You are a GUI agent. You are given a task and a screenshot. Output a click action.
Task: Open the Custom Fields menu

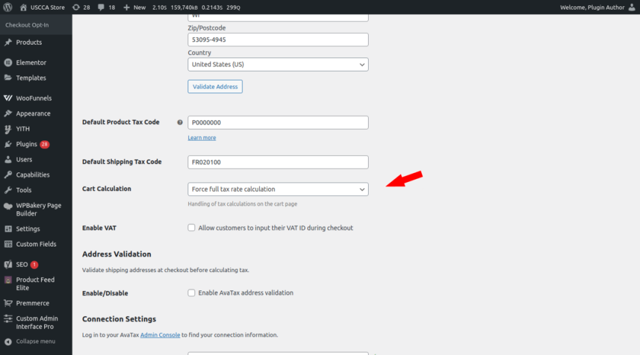(x=36, y=245)
